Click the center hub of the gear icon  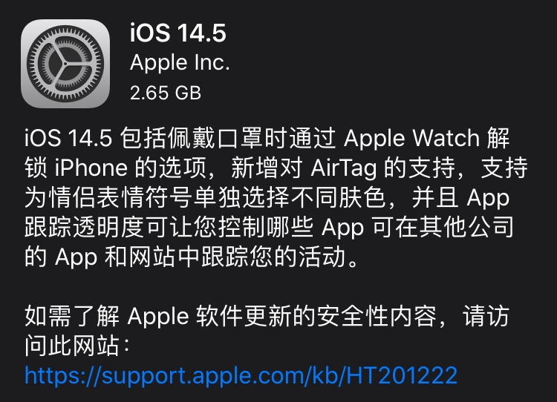[x=65, y=64]
